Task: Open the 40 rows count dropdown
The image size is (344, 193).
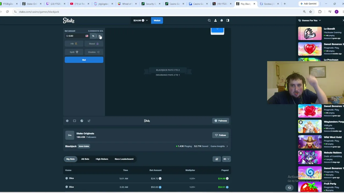Action: pos(226,159)
